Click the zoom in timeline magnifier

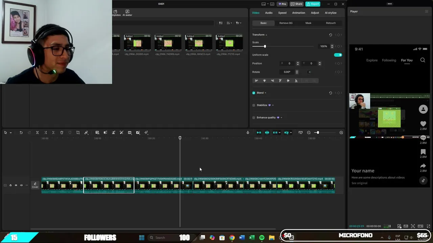341,133
